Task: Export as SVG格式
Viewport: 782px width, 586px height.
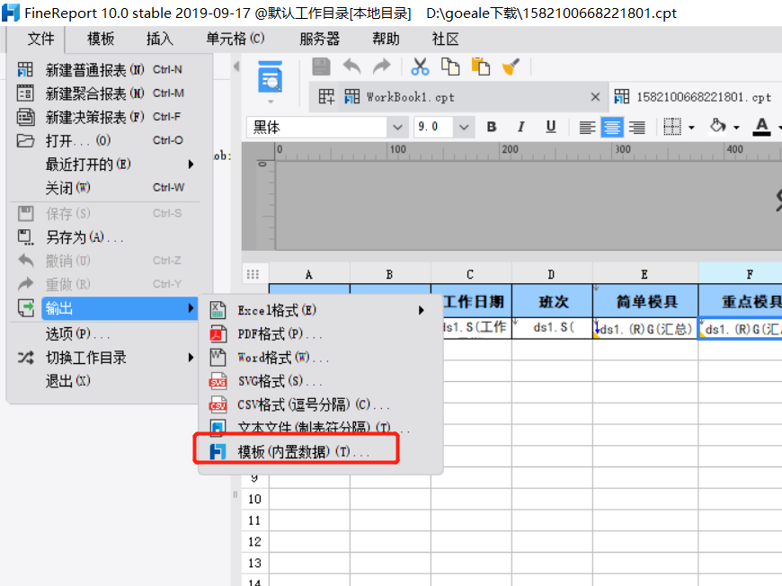Action: 320,381
